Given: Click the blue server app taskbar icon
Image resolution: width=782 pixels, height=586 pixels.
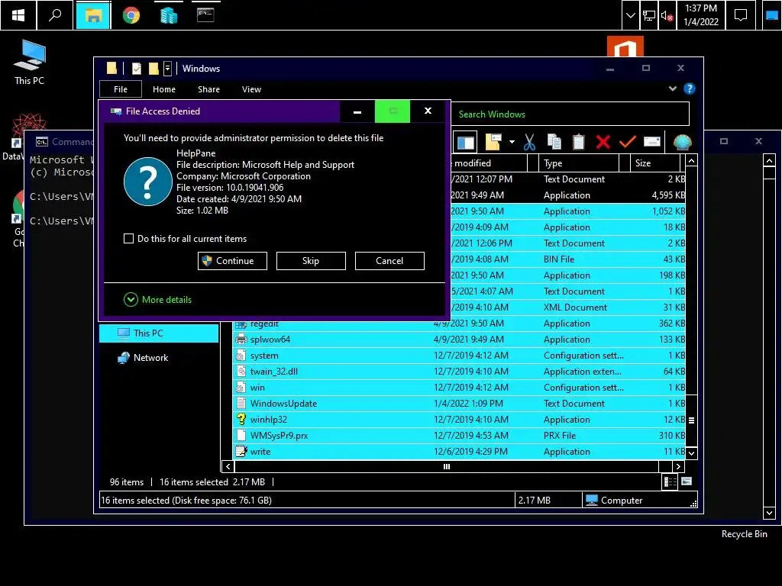Looking at the screenshot, I should [x=169, y=15].
